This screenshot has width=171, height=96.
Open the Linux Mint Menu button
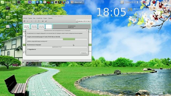point(6,2)
